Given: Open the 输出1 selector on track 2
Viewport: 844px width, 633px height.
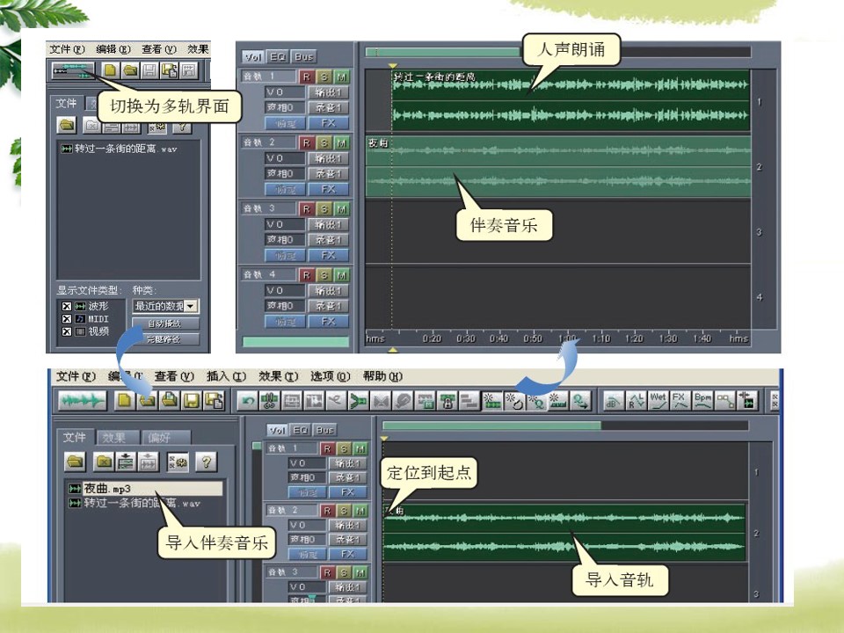Looking at the screenshot, I should point(328,158).
